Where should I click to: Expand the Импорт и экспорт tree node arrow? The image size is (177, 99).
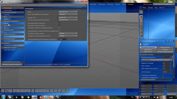click(x=3, y=48)
